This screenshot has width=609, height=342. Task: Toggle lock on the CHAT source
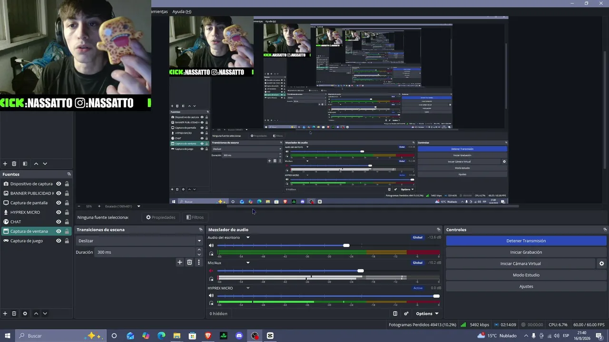67,222
